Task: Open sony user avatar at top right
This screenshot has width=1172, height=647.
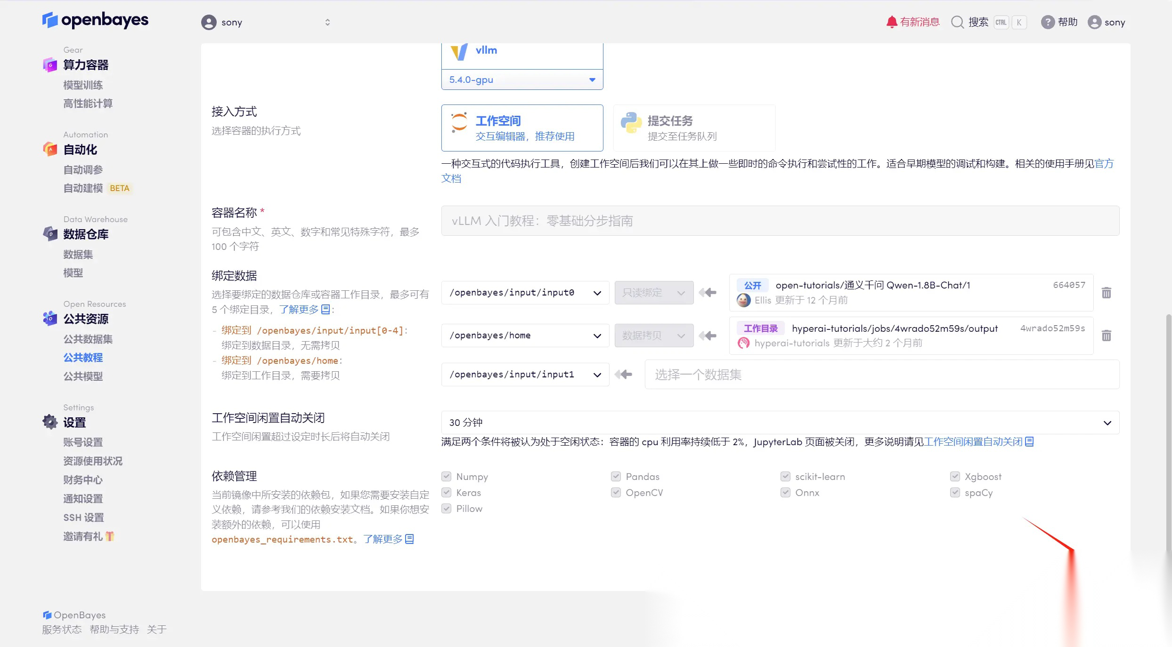Action: tap(1094, 22)
